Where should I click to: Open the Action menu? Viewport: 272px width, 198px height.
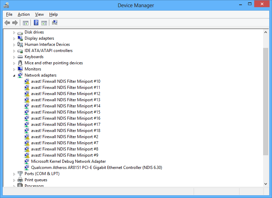[24, 14]
